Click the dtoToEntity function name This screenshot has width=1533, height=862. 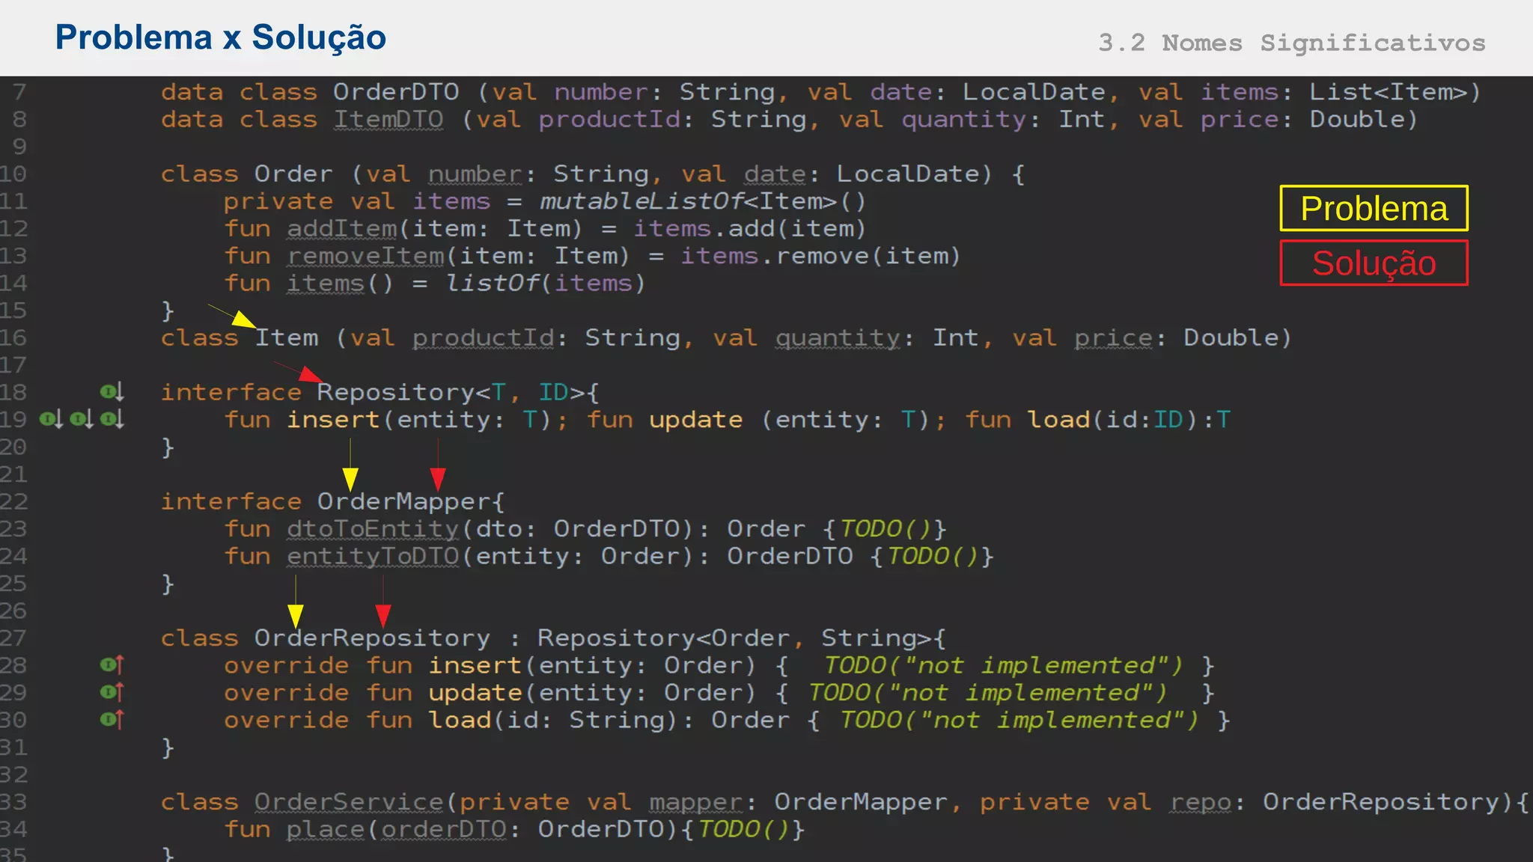373,529
